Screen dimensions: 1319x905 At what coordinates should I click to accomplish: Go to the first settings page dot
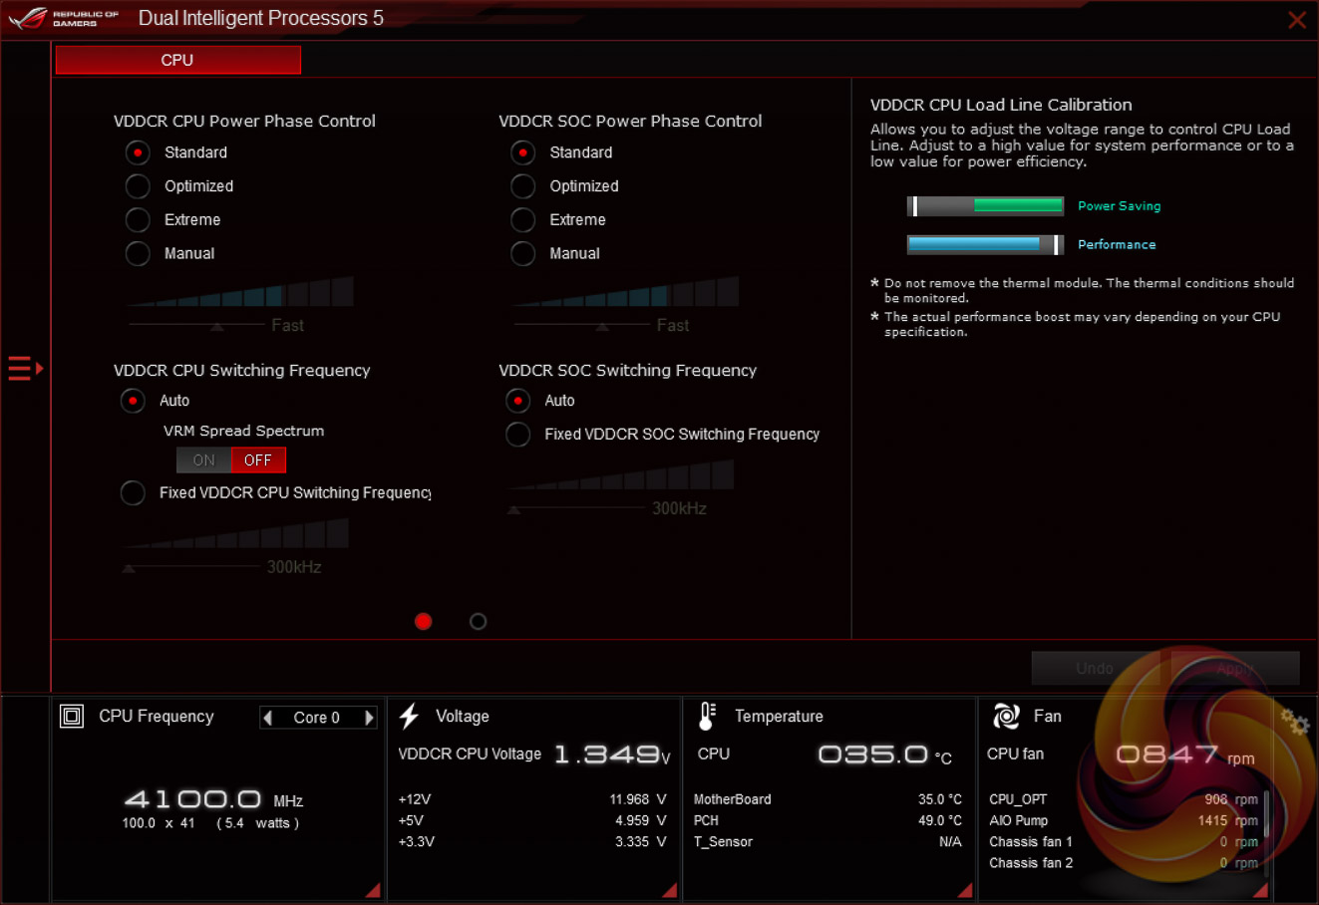(424, 621)
